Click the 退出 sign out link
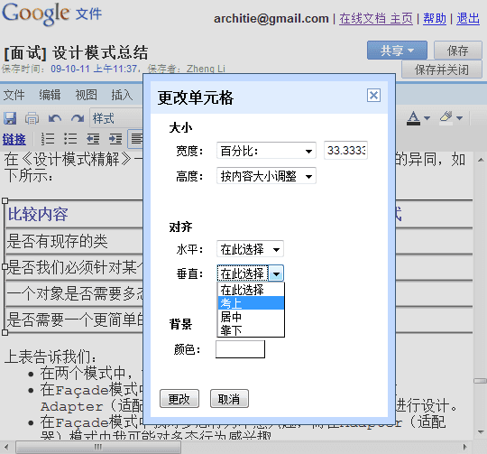 point(468,19)
